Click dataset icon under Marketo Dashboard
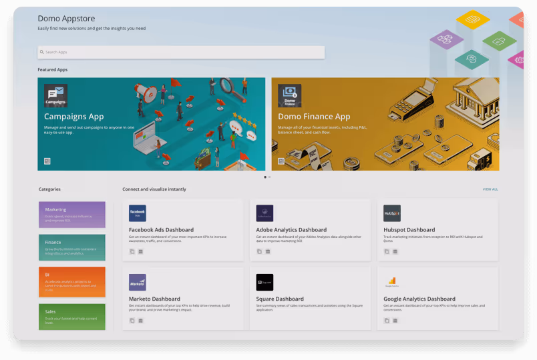The image size is (537, 360). (x=140, y=321)
